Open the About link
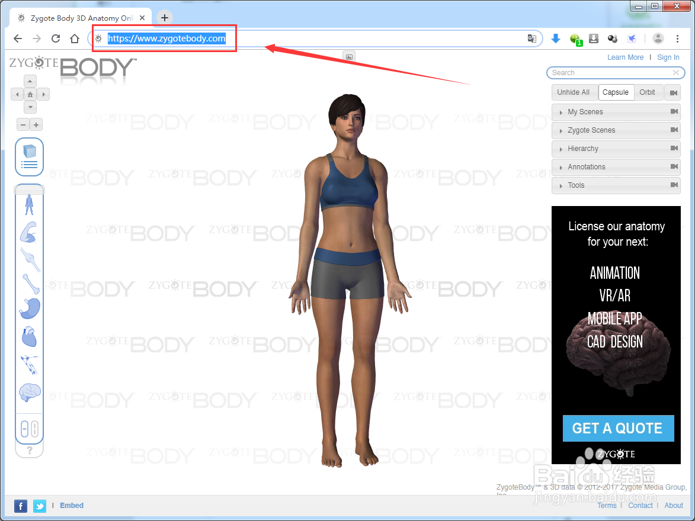 click(673, 506)
